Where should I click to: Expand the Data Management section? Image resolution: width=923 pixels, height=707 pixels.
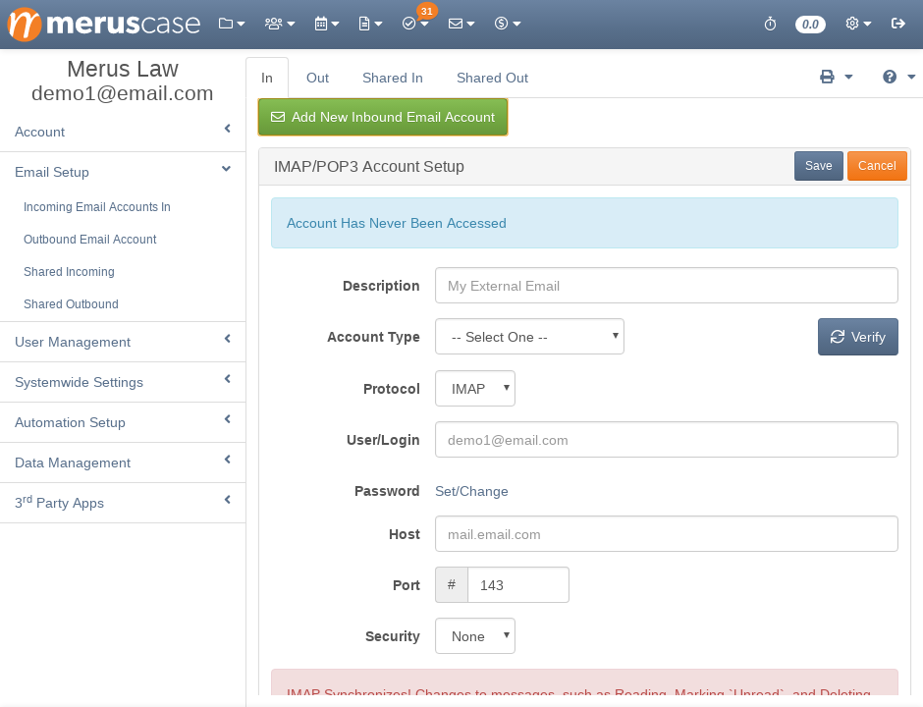(x=123, y=462)
